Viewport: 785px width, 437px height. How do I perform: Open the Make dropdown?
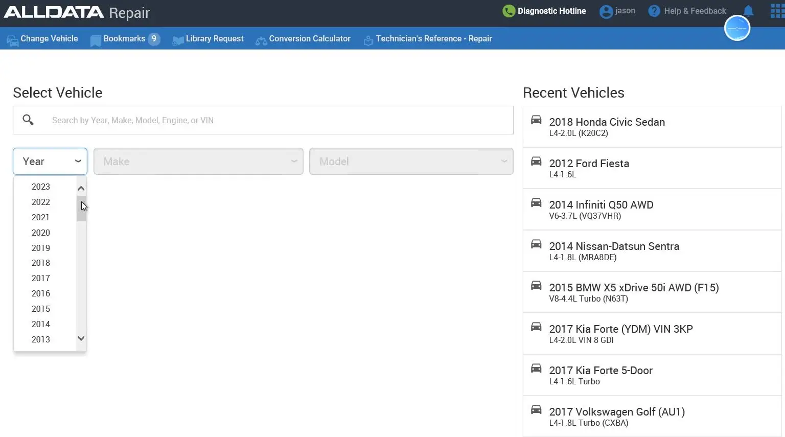coord(198,162)
